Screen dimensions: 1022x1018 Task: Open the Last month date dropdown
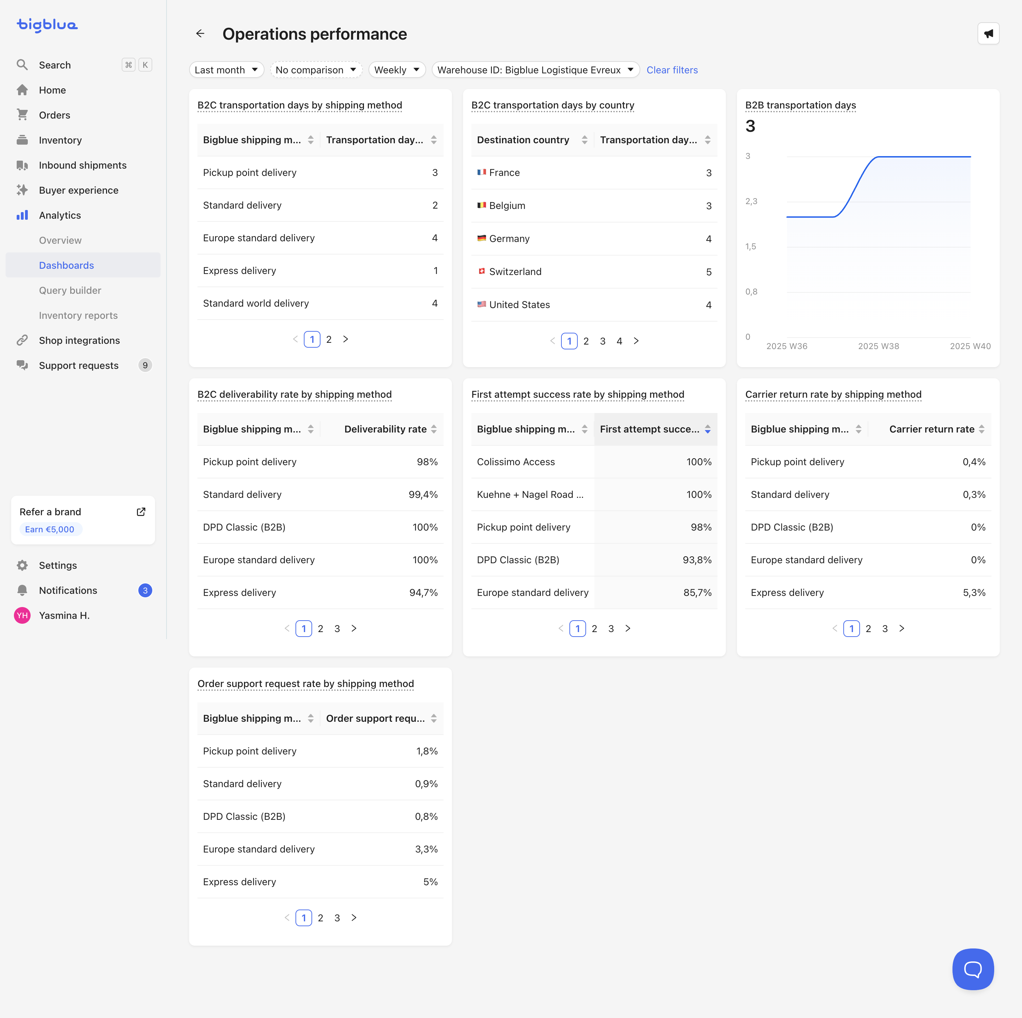click(x=226, y=70)
